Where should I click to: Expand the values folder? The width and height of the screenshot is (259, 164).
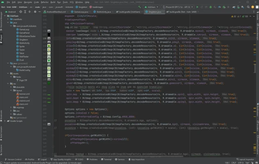11,114
